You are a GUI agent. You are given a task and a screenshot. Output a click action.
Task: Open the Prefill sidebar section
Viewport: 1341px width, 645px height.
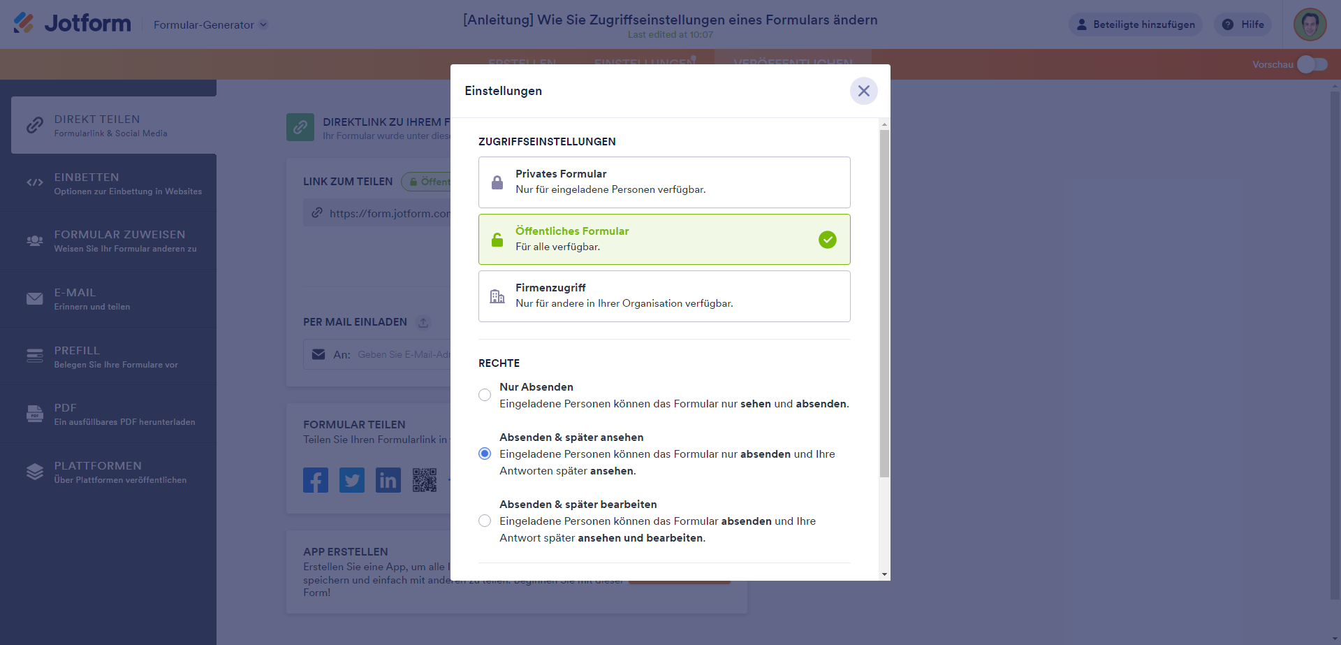point(108,356)
